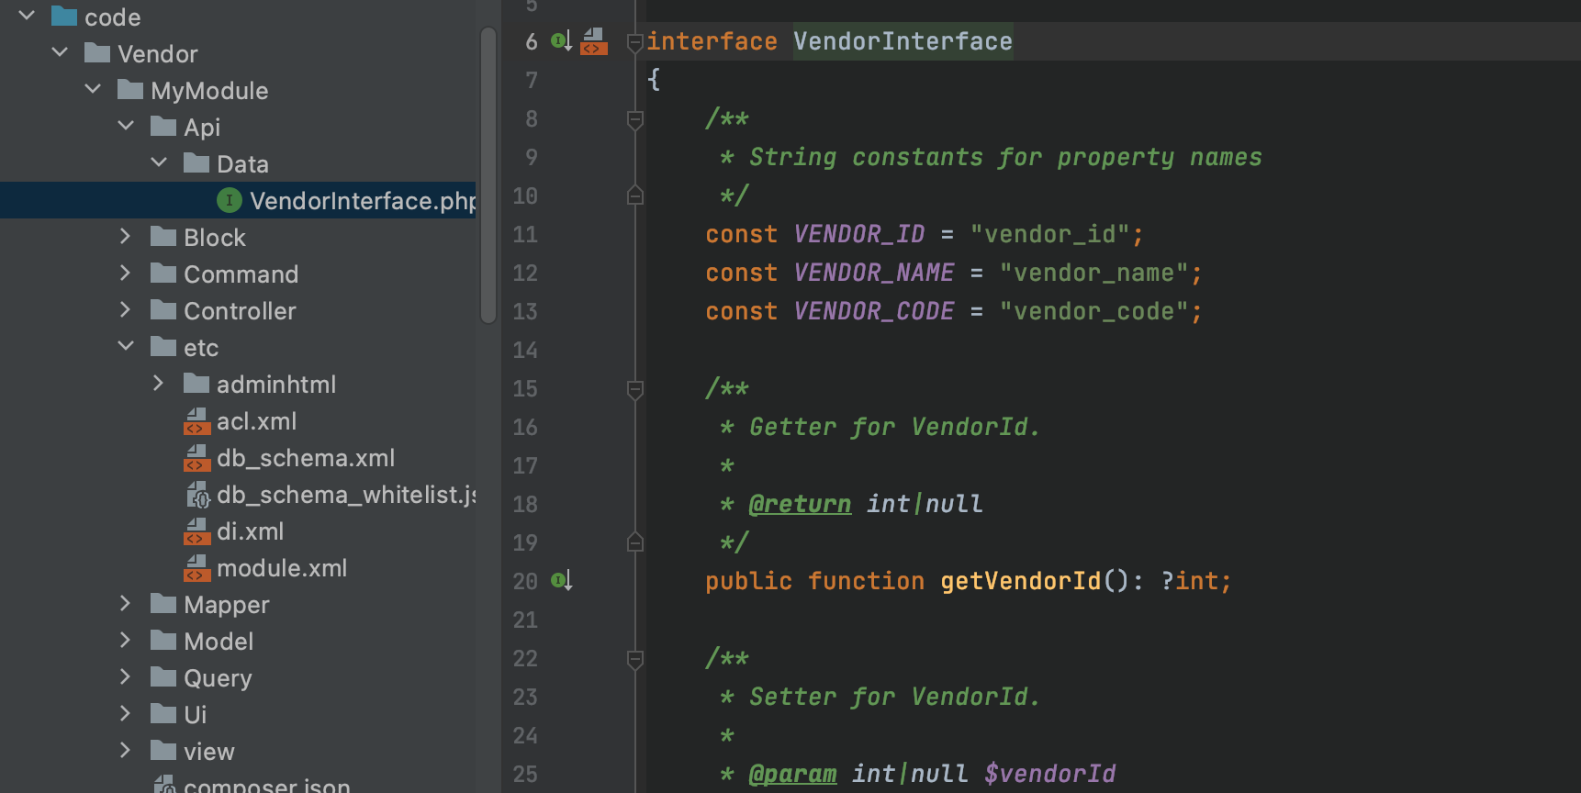
Task: Expand the adminhtml folder
Action: click(158, 384)
